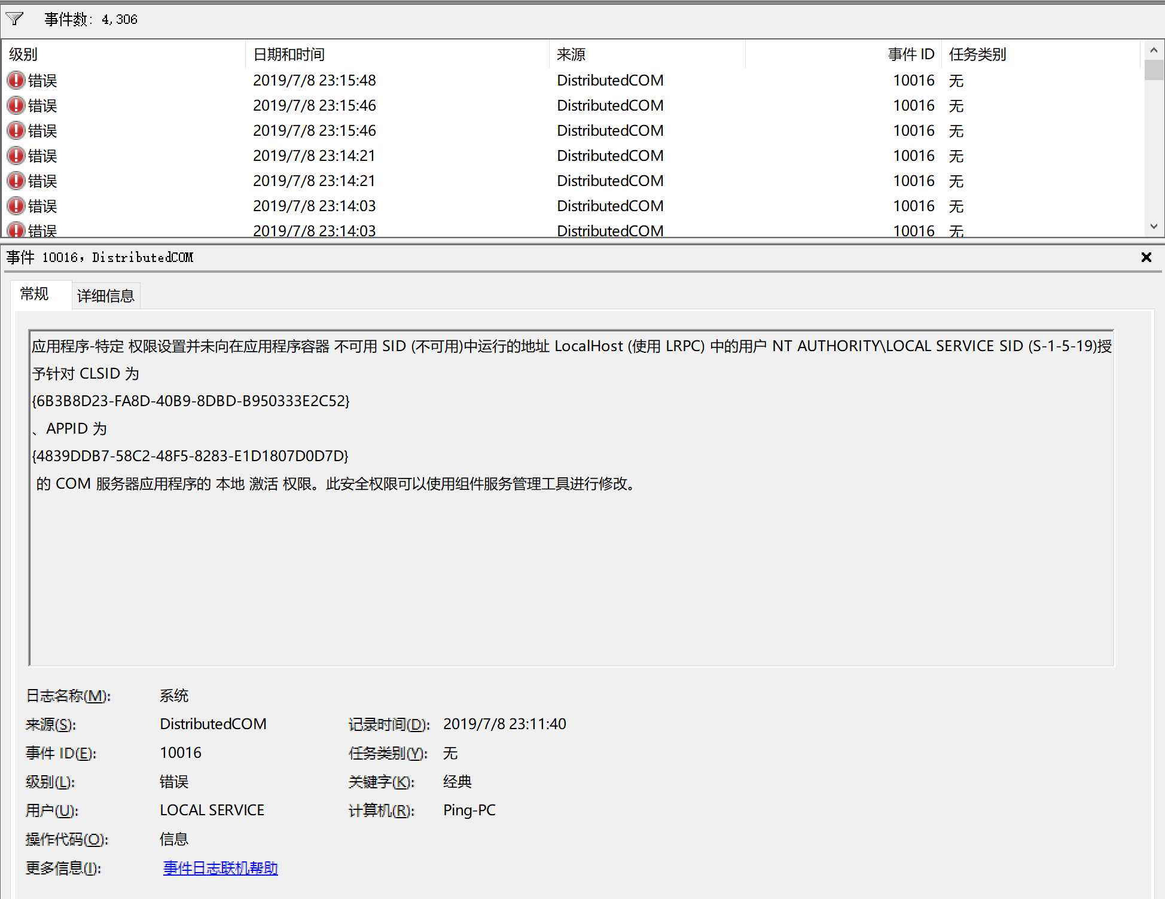Click the filter funnel icon

[14, 19]
